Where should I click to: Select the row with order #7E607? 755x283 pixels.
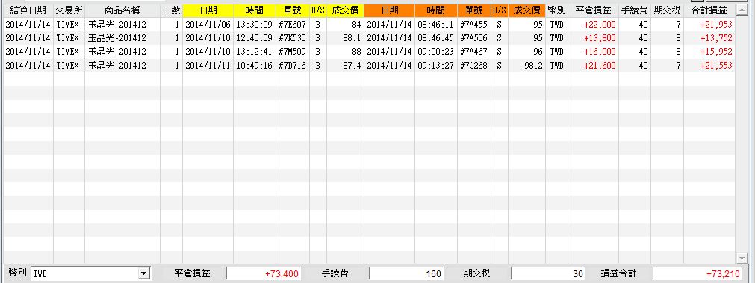click(369, 25)
